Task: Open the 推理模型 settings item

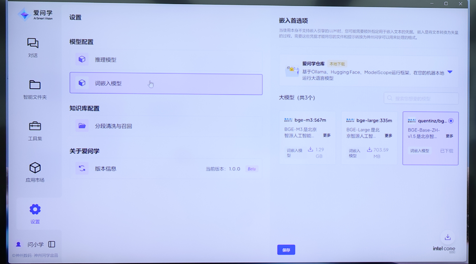Action: pyautogui.click(x=166, y=60)
